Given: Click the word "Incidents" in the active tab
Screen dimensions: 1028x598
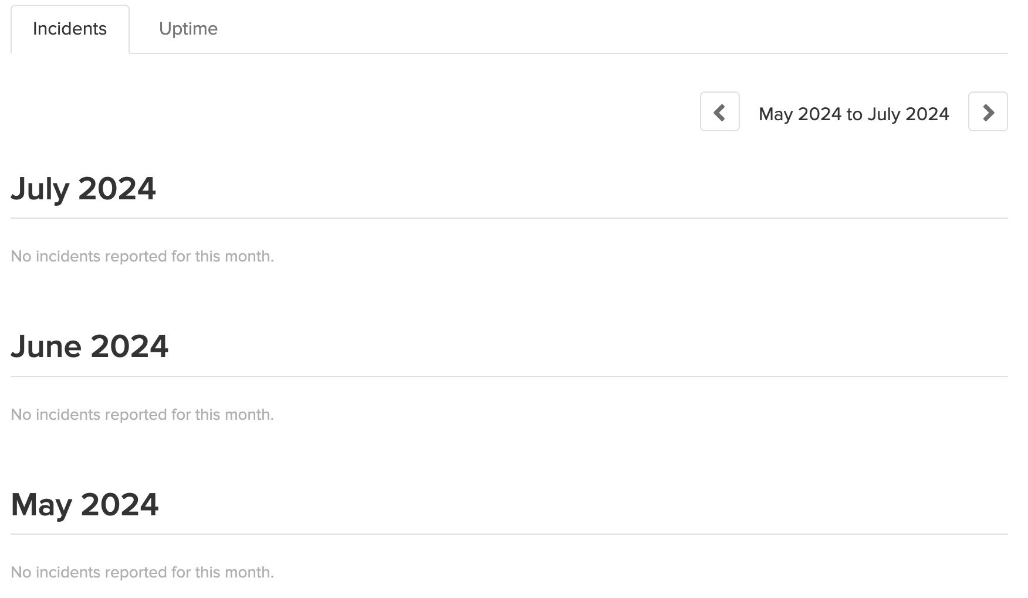Looking at the screenshot, I should coord(70,29).
